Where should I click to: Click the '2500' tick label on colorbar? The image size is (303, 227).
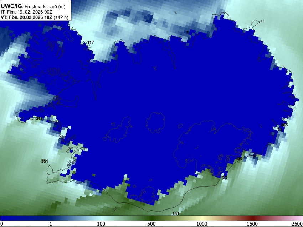[x=297, y=224]
